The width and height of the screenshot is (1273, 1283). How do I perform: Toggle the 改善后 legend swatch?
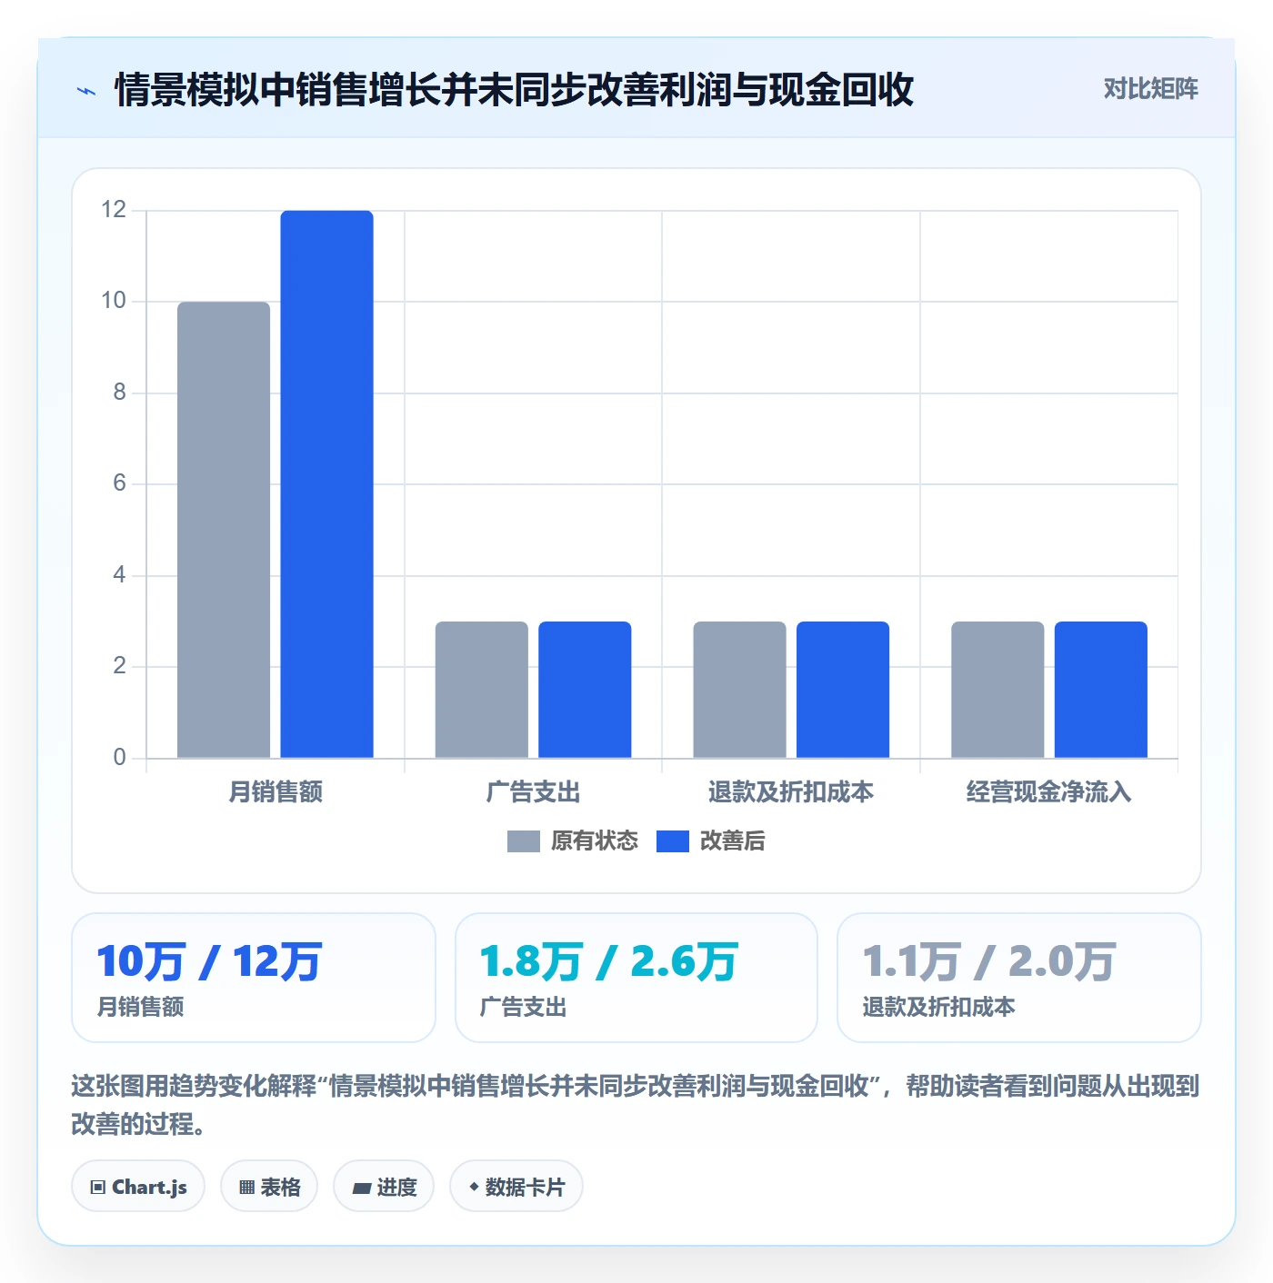(x=673, y=841)
